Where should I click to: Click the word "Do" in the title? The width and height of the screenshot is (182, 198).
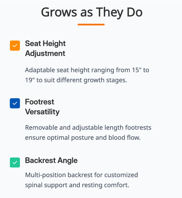[135, 12]
